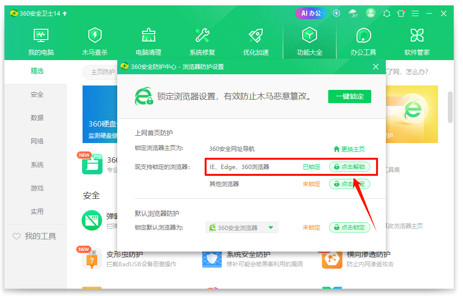463x296 pixels.
Task: Select 办公工具 in the top bar
Action: 363,41
